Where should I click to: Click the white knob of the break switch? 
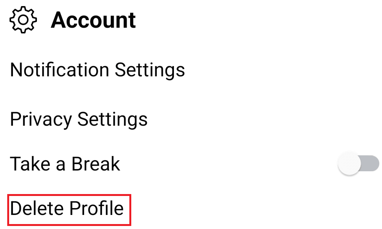click(x=349, y=164)
